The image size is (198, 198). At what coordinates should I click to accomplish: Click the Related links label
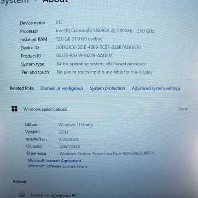click(22, 88)
